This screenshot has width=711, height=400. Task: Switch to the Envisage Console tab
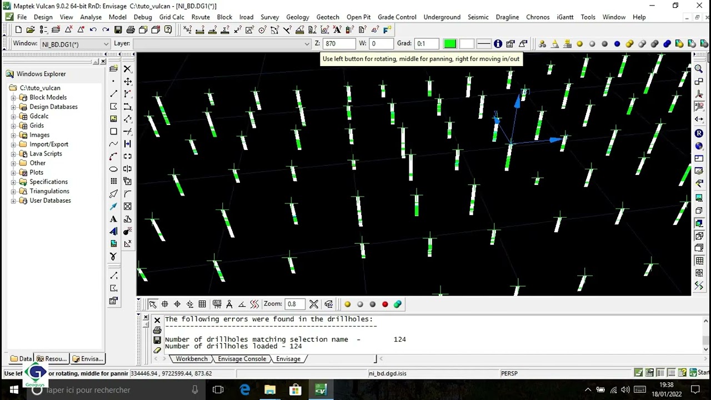pos(242,359)
